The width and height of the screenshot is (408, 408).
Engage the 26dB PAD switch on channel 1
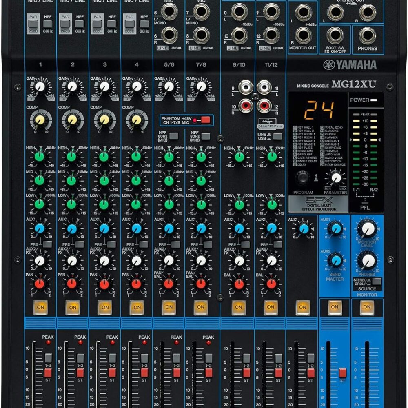33,24
